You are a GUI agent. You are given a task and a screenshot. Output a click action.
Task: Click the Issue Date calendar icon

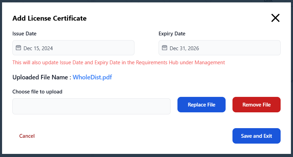19,48
